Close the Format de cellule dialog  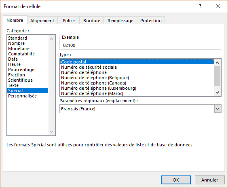coord(218,6)
